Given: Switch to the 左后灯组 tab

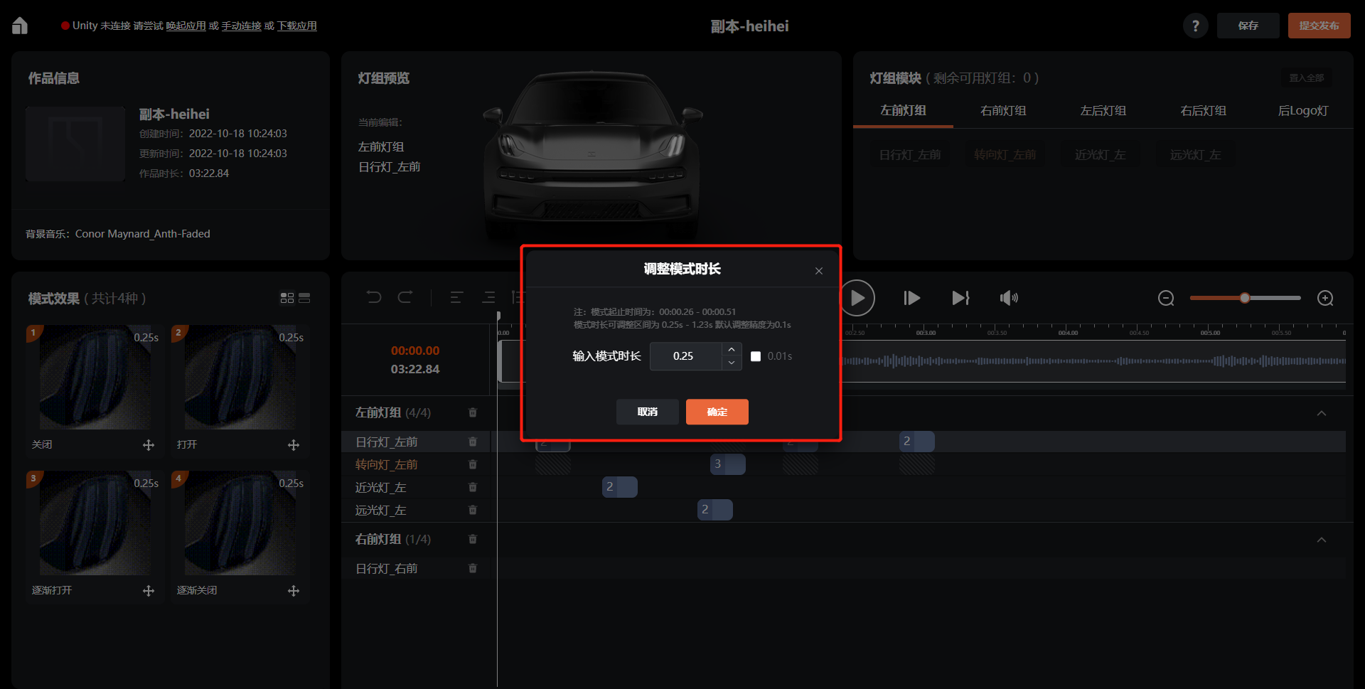Looking at the screenshot, I should pyautogui.click(x=1103, y=110).
